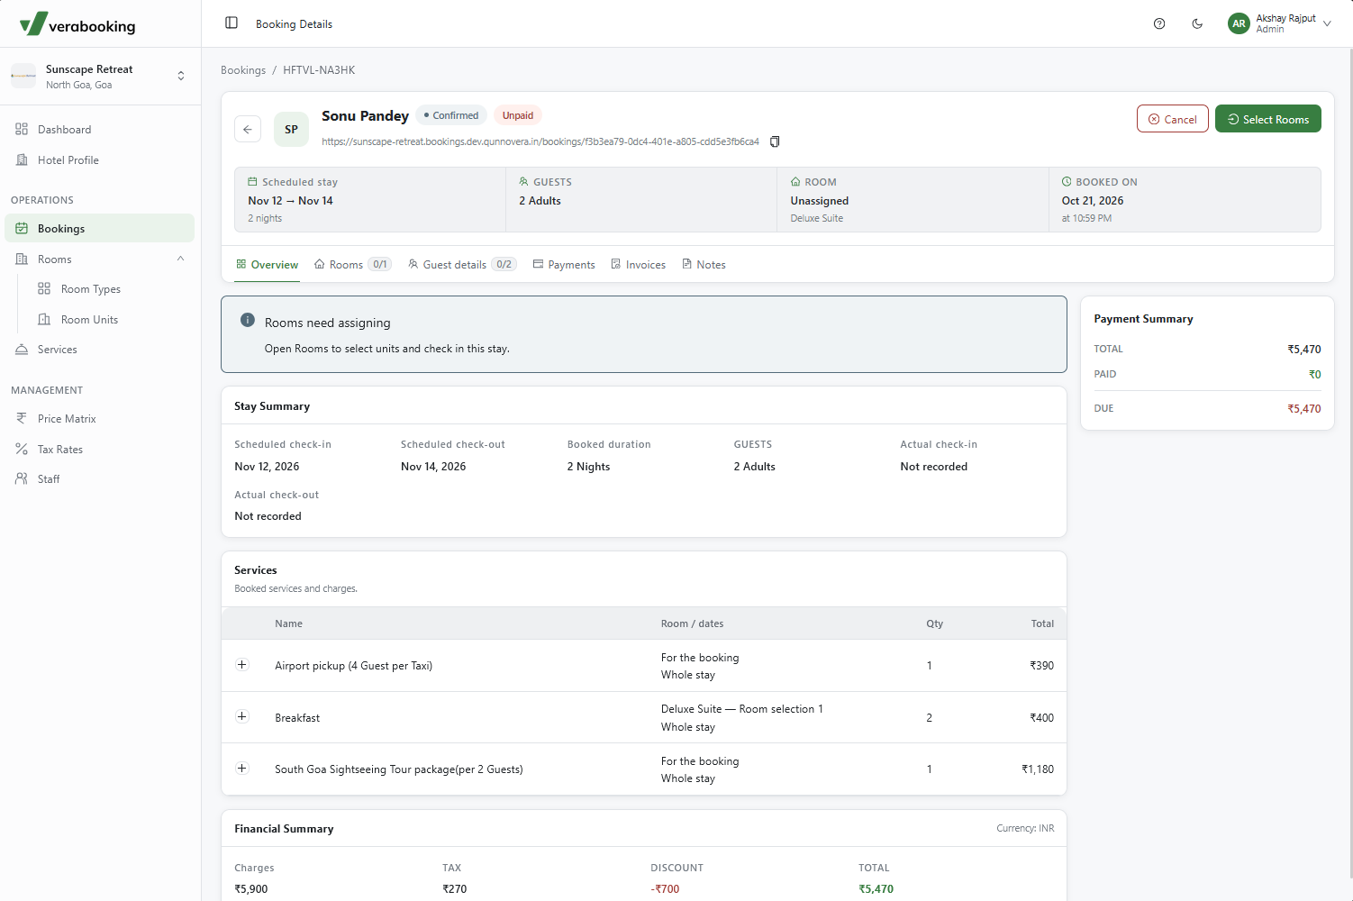Click the DUE ₹5,470 amount
The image size is (1353, 901).
1303,409
